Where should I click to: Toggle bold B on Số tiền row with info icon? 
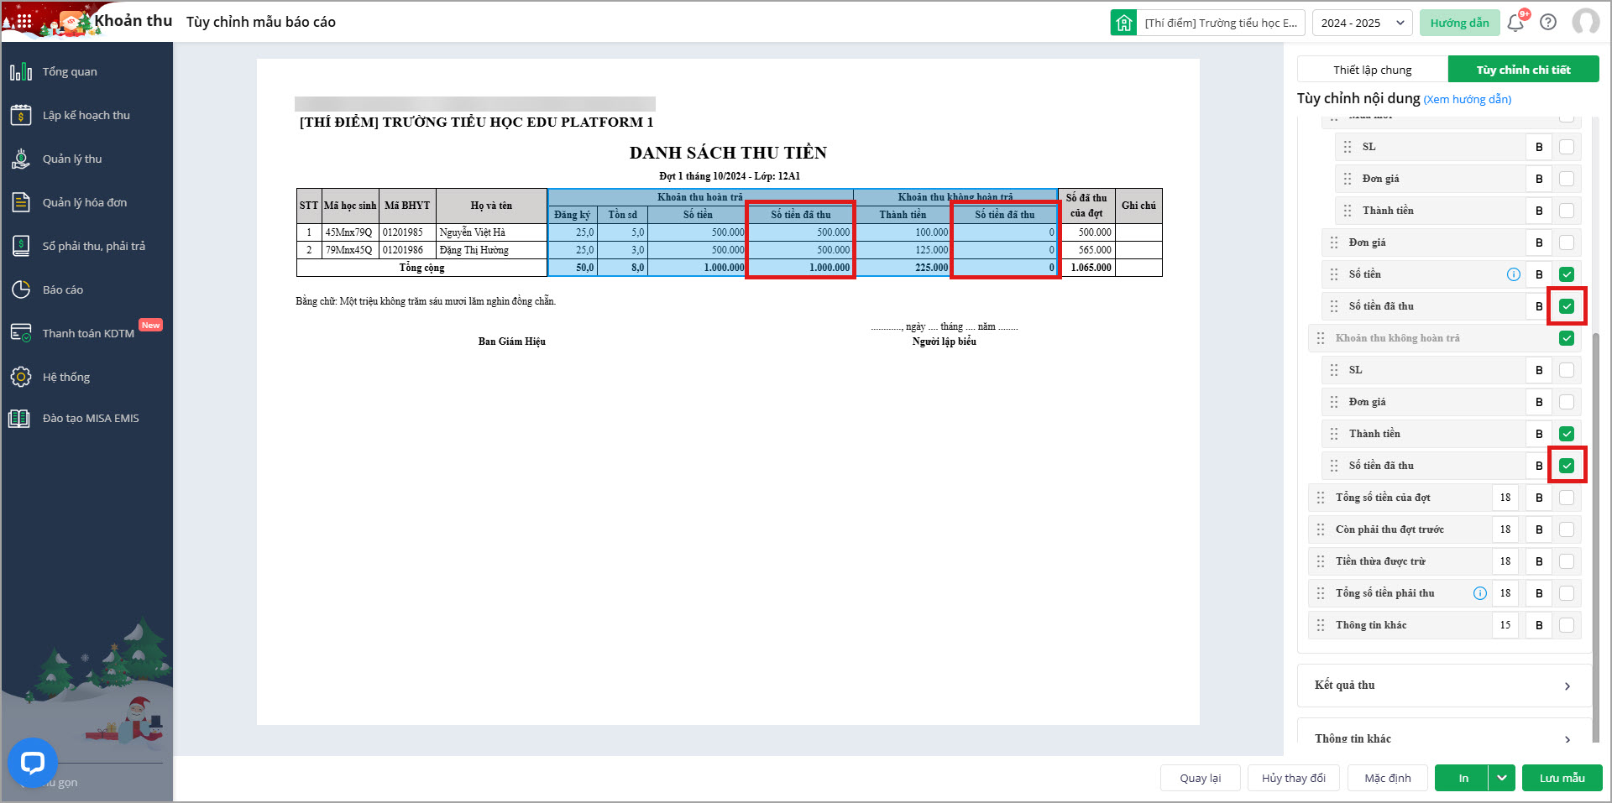(1539, 274)
